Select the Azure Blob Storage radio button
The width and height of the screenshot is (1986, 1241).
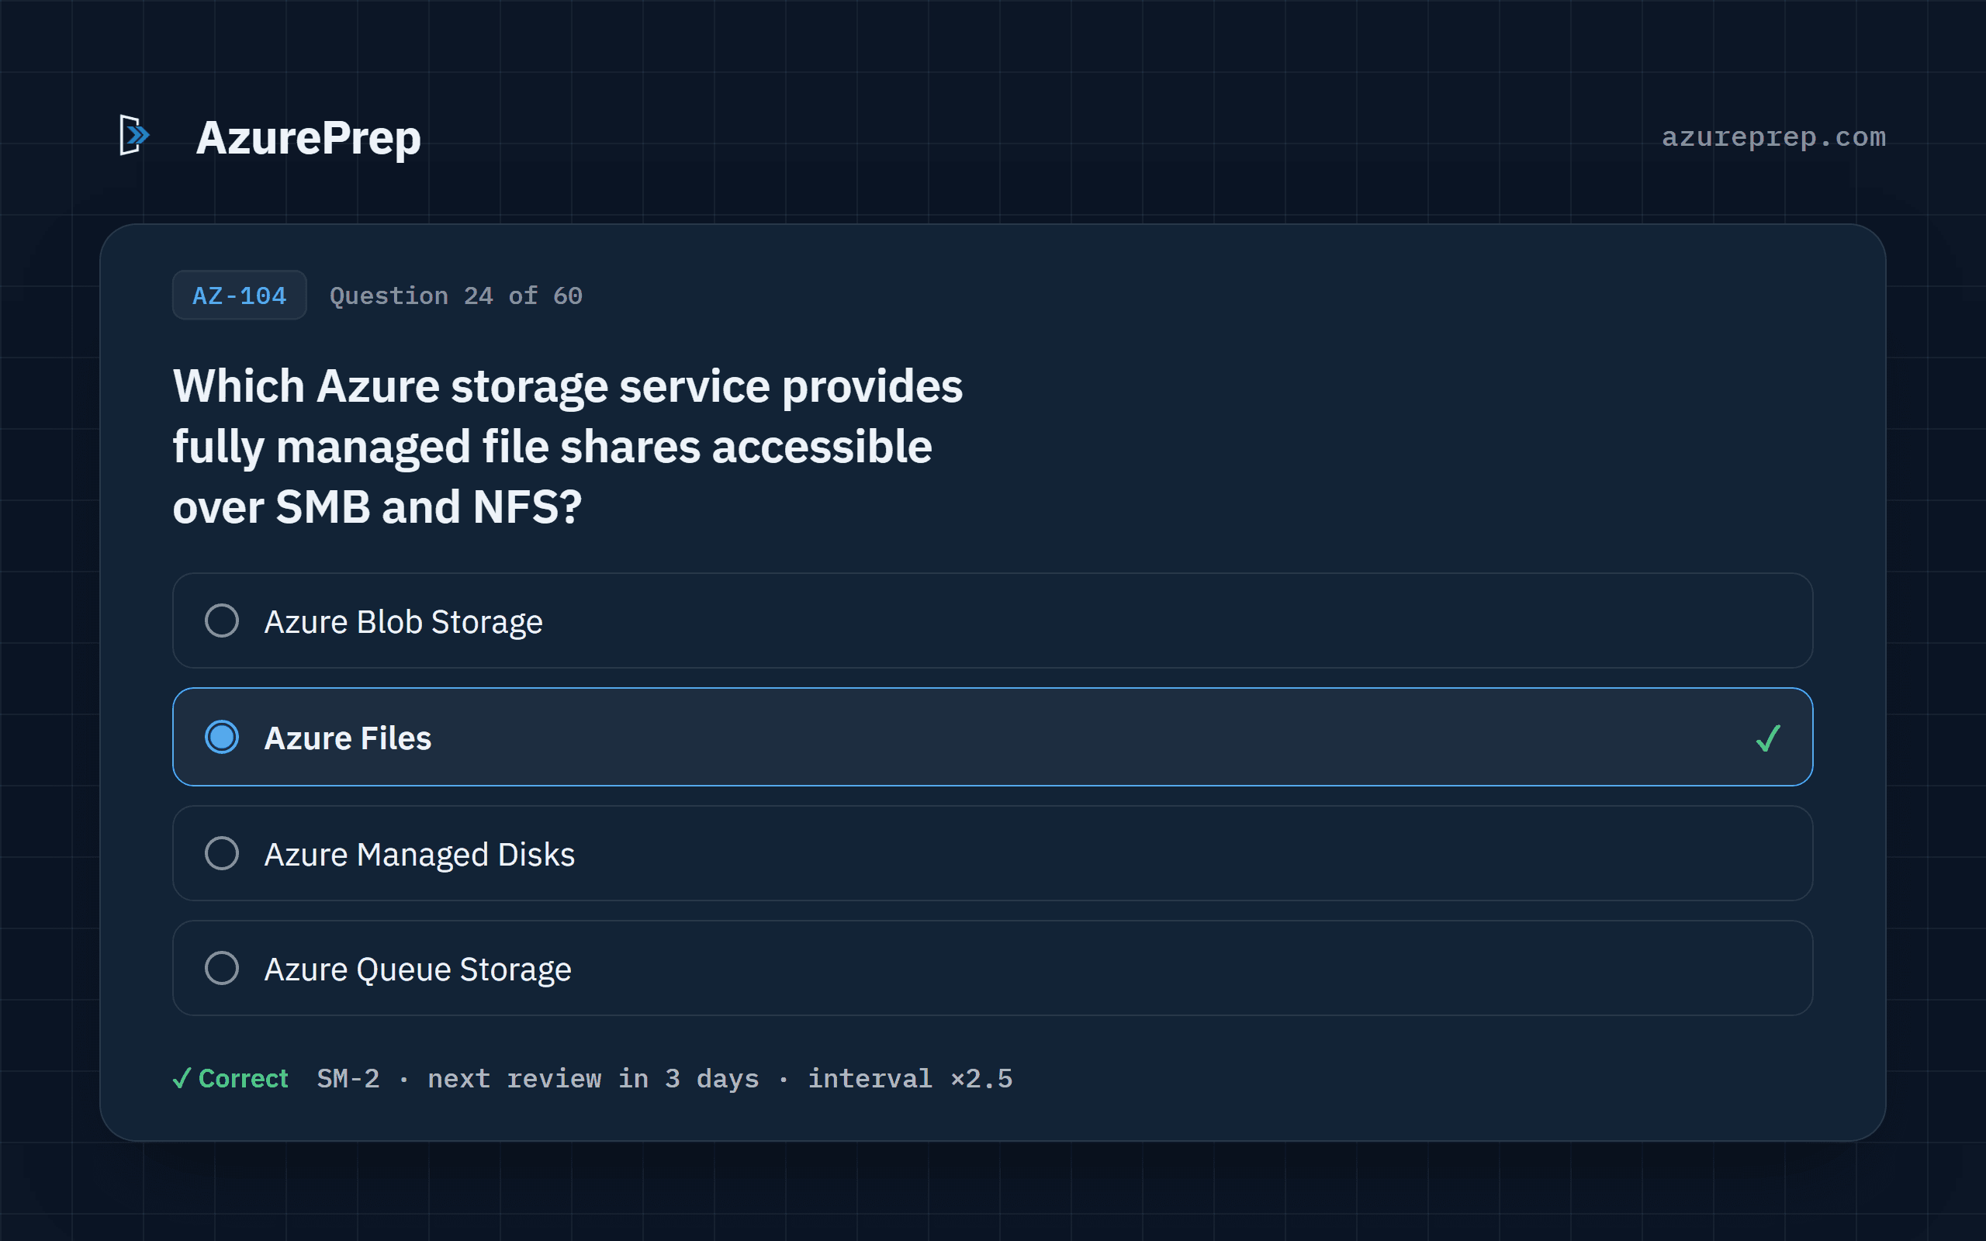coord(222,620)
